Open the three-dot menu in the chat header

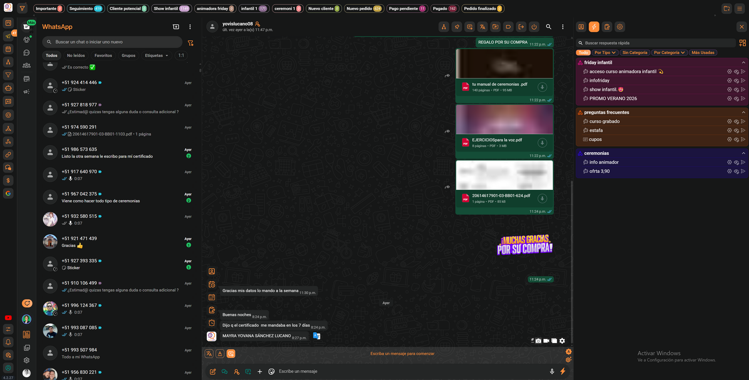(x=563, y=27)
